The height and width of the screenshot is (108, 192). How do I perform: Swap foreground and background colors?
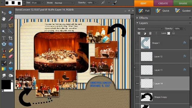click(x=12, y=81)
